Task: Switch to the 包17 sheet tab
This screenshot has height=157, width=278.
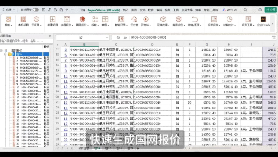Action: 108,148
